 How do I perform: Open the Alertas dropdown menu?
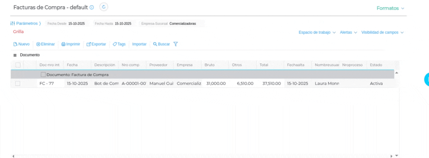348,32
